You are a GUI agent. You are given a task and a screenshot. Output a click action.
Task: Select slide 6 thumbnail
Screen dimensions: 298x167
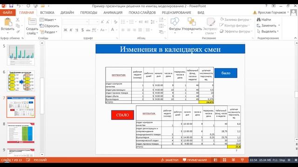[x=21, y=81]
